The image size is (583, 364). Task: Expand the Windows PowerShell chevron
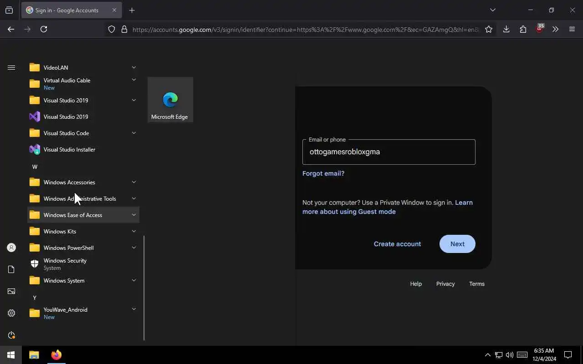[133, 248]
